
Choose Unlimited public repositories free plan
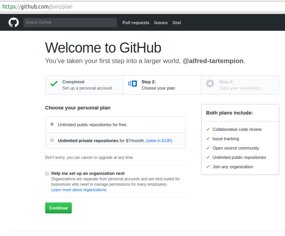pyautogui.click(x=52, y=124)
